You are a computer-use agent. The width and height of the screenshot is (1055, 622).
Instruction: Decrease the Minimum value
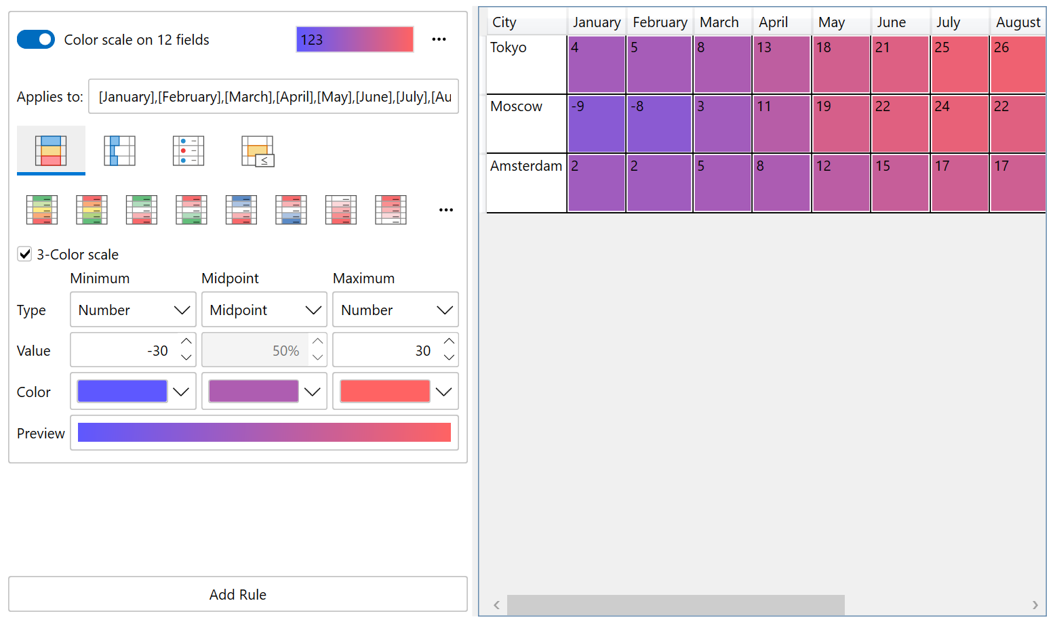point(186,358)
